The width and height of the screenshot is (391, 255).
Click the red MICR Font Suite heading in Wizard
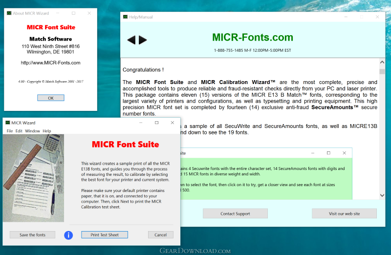[126, 144]
